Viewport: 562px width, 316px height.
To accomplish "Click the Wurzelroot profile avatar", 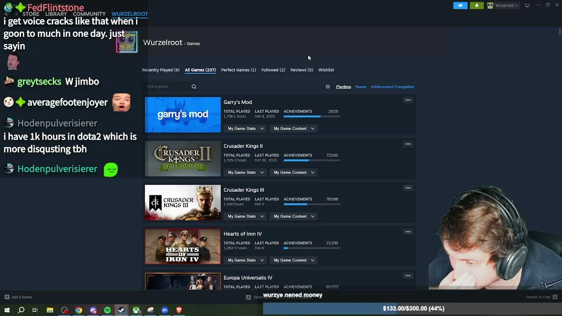I will pos(127,42).
